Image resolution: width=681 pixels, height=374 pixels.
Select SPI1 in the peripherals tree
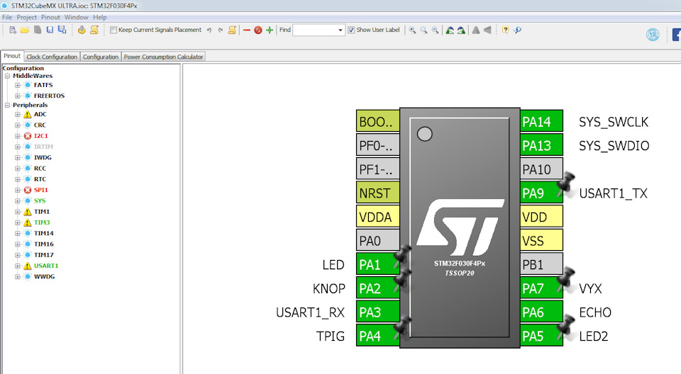(x=41, y=190)
